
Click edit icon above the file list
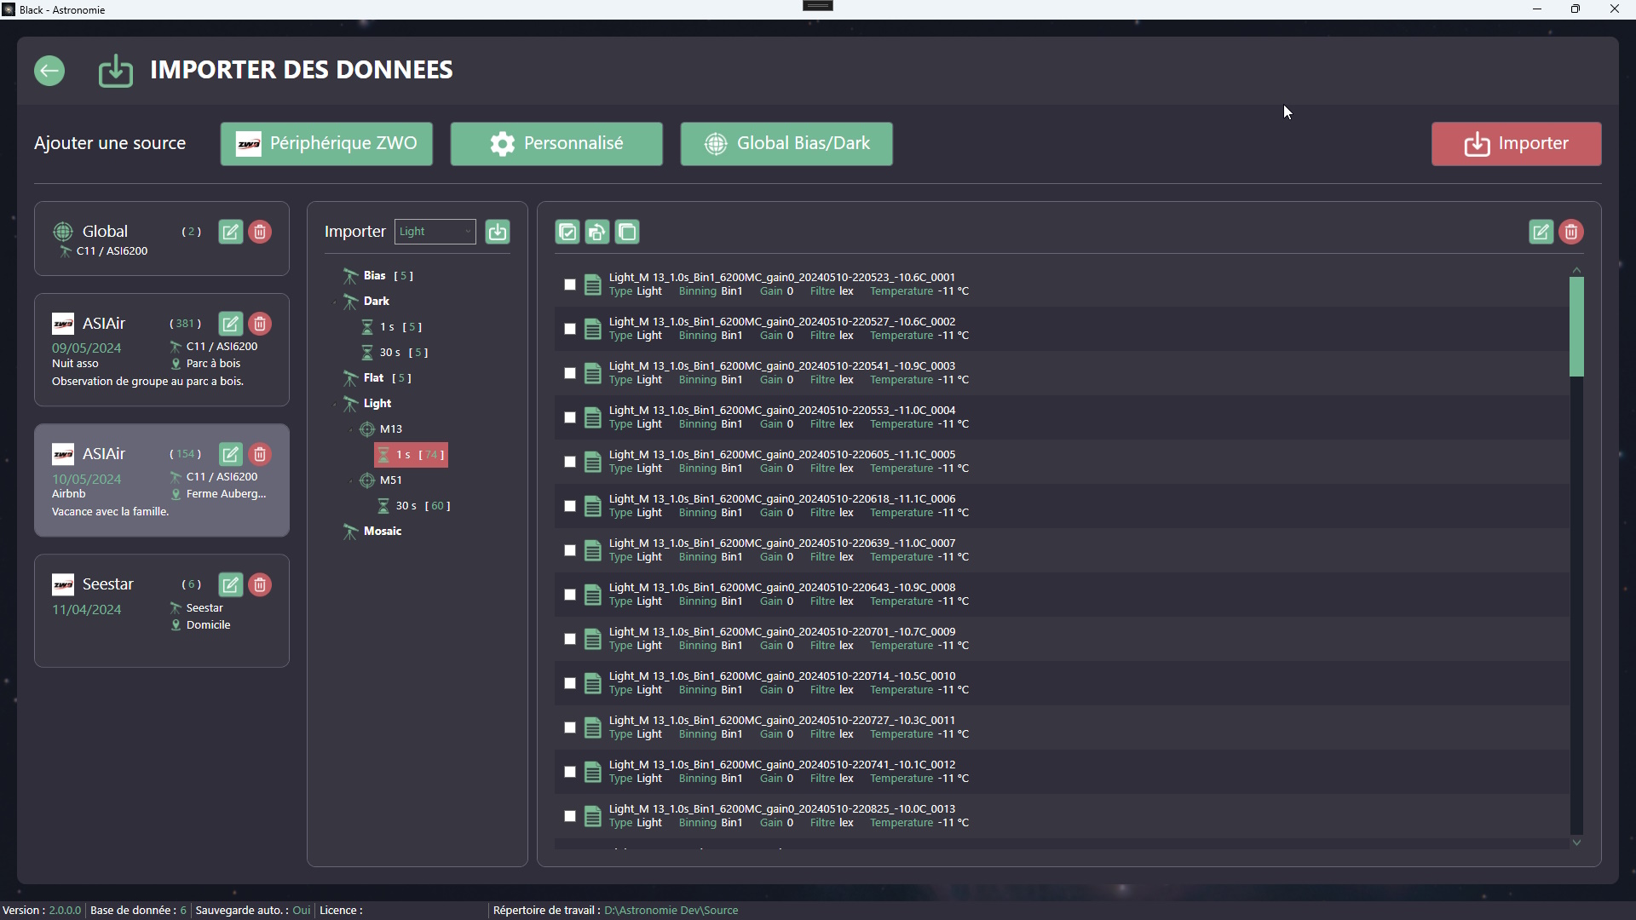pos(1541,232)
